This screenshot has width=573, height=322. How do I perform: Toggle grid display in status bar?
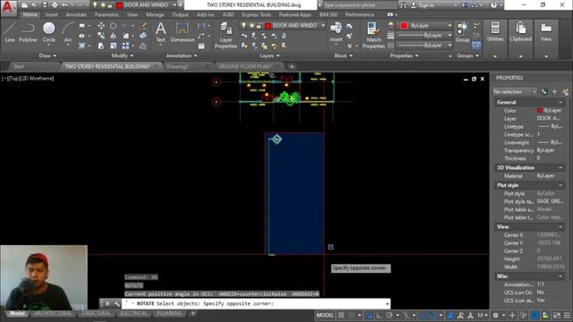point(340,315)
